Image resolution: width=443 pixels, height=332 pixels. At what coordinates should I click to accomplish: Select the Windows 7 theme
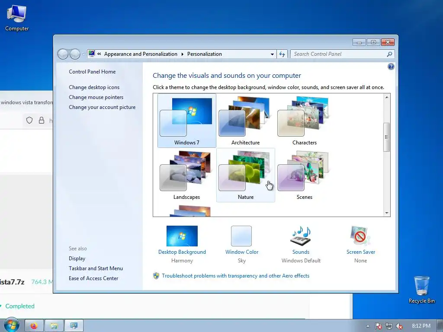187,121
